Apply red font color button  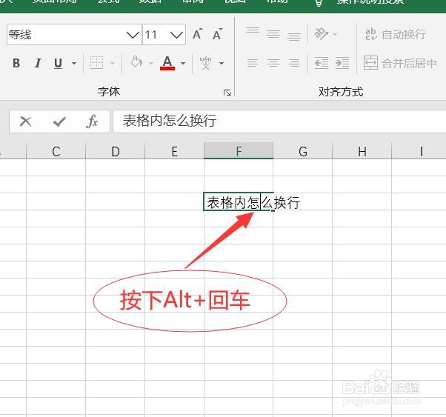click(167, 62)
